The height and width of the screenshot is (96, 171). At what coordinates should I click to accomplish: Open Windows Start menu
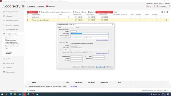click(2, 94)
